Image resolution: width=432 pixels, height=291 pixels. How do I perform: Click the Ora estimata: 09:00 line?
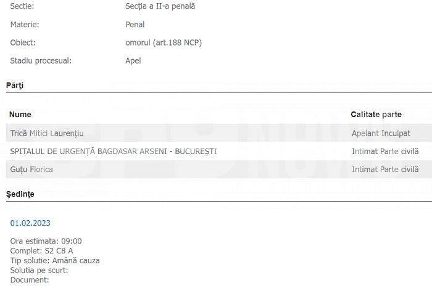46,241
